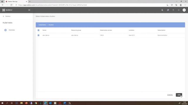This screenshot has height=105, width=188.
Task: Go back to Redstor in the sidebar
Action: tap(7, 16)
